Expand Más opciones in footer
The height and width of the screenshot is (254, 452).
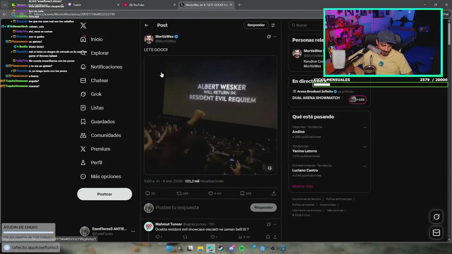[x=337, y=211]
